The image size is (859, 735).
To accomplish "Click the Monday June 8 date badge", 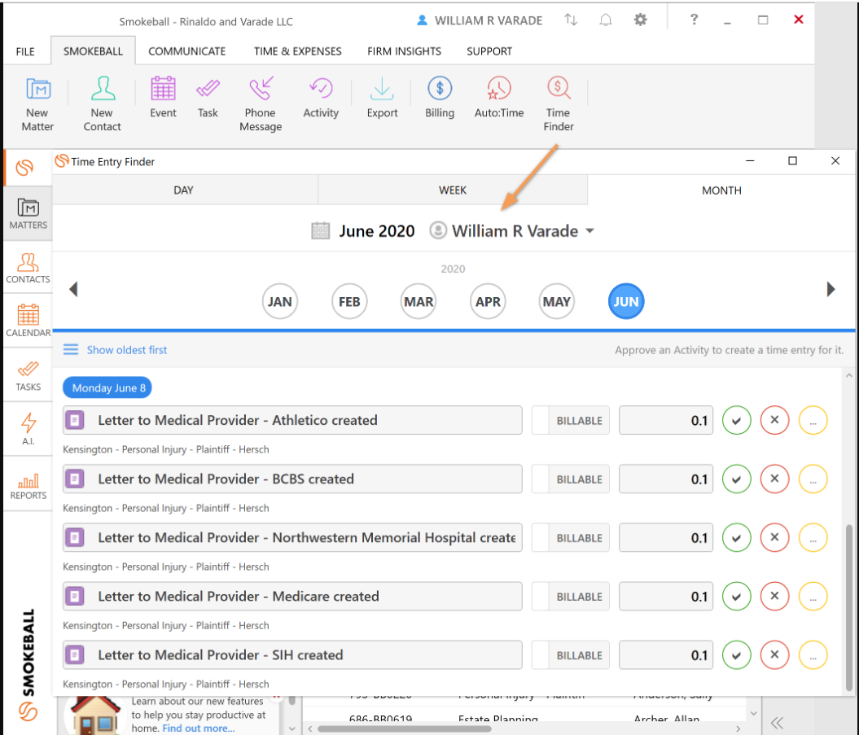I will pyautogui.click(x=107, y=387).
